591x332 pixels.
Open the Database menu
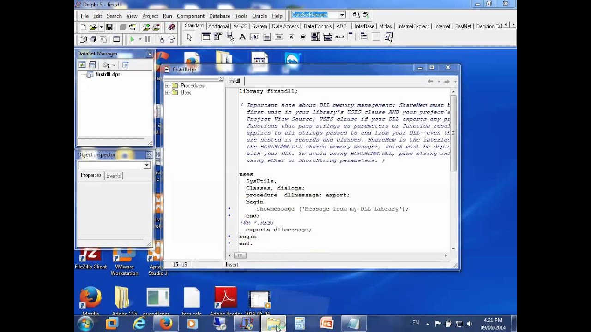220,16
